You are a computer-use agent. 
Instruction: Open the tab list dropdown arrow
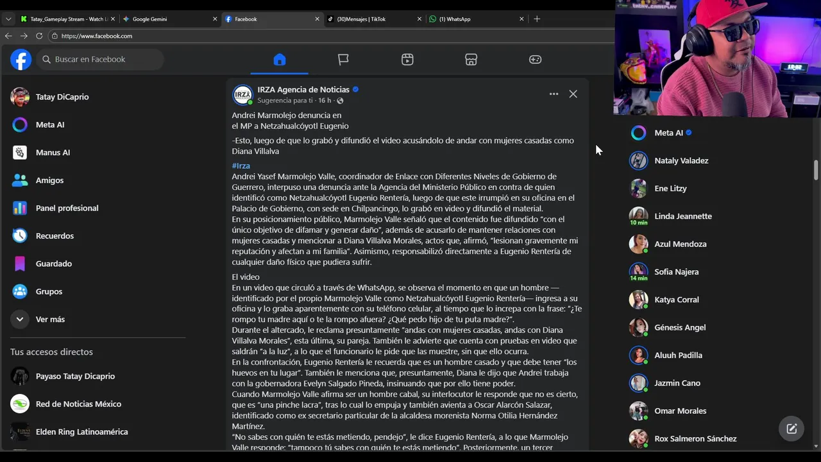coord(8,19)
